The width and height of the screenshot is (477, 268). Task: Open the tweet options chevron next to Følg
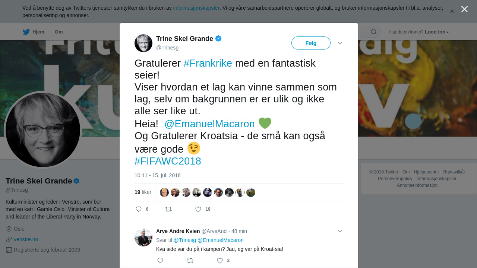[340, 43]
